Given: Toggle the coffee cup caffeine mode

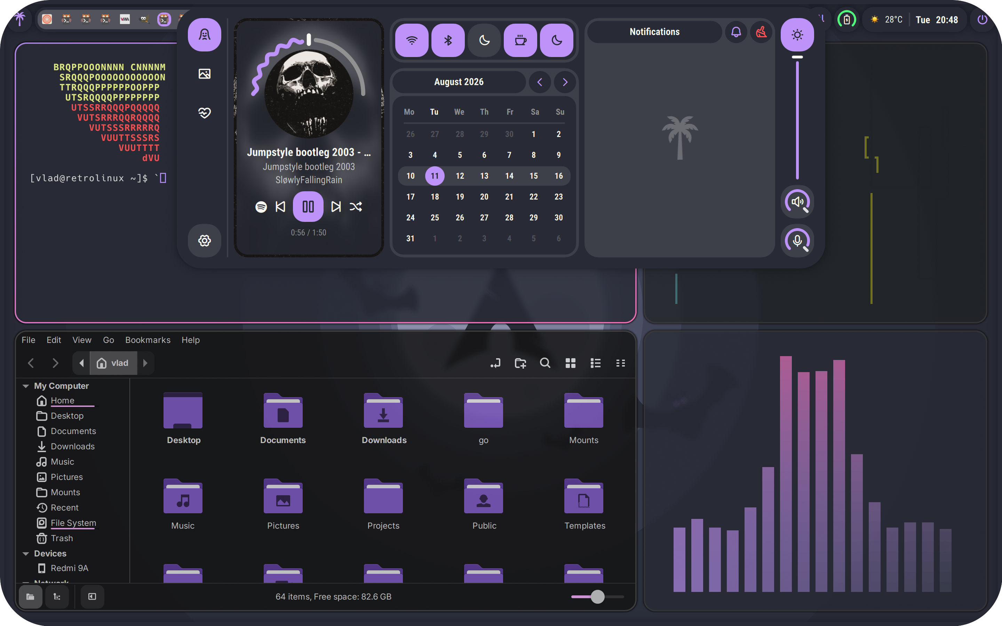Looking at the screenshot, I should coord(520,40).
